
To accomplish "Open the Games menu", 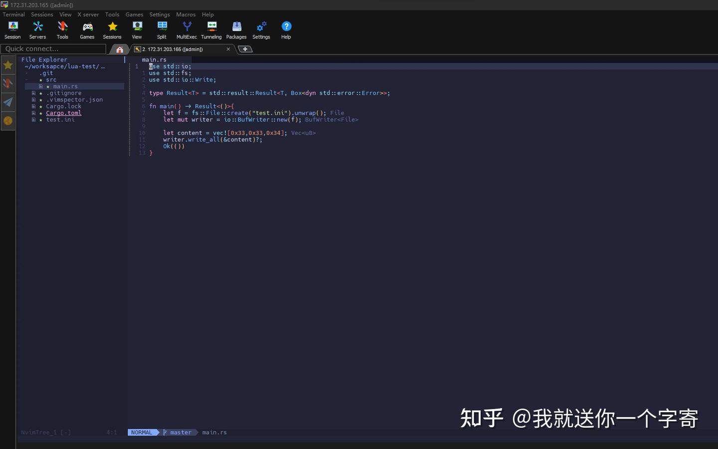I will pyautogui.click(x=134, y=14).
